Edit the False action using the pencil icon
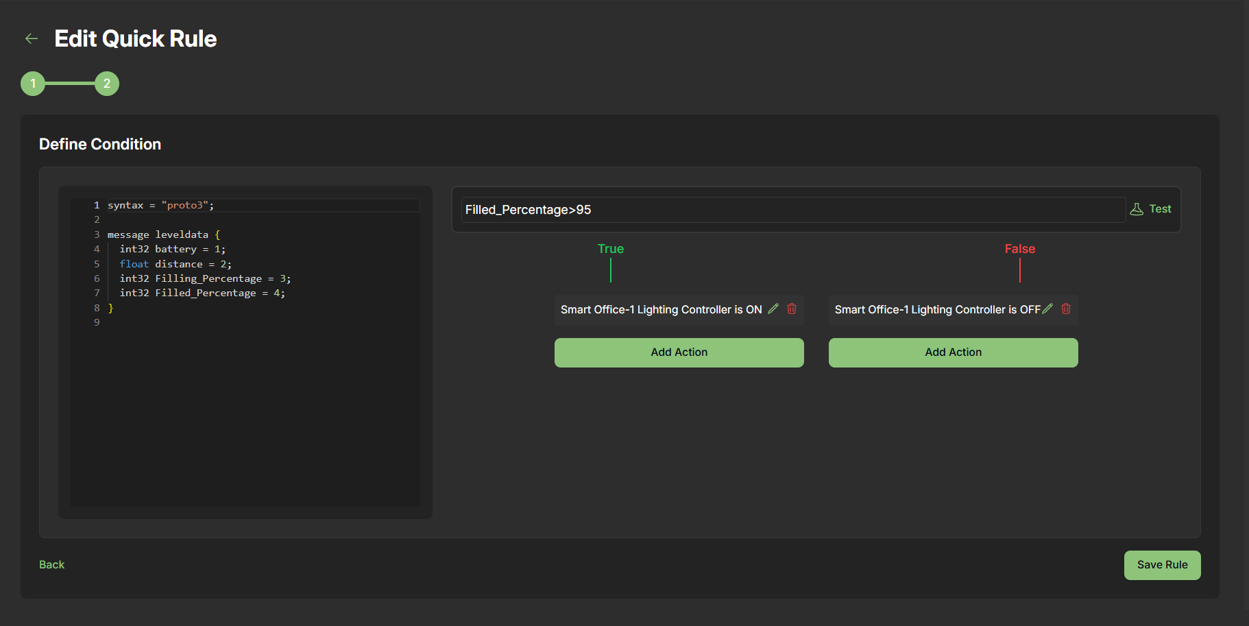1249x626 pixels. (1047, 309)
